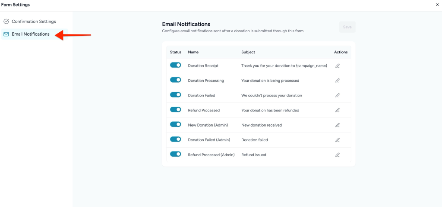The height and width of the screenshot is (207, 442).
Task: Edit the New Donation (Admin) notification
Action: pos(338,125)
